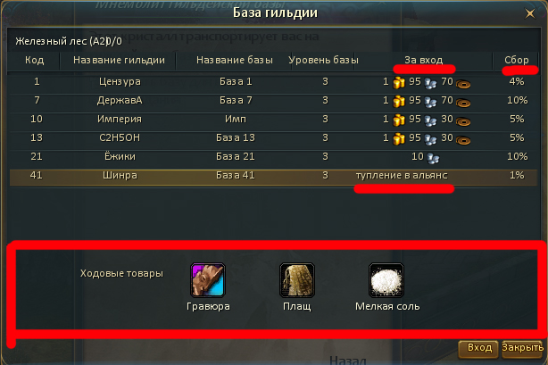Click the Вход button

click(x=479, y=348)
